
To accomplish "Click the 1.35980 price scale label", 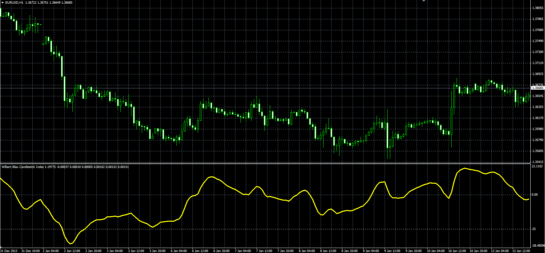I will point(538,129).
